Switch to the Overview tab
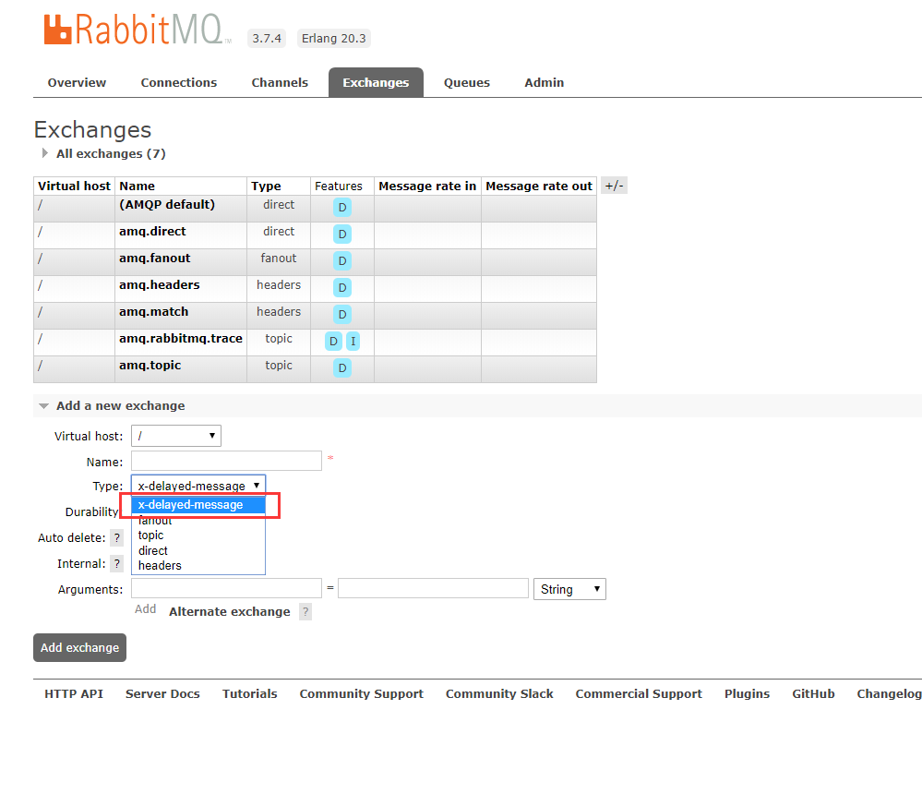The height and width of the screenshot is (806, 922). tap(77, 82)
